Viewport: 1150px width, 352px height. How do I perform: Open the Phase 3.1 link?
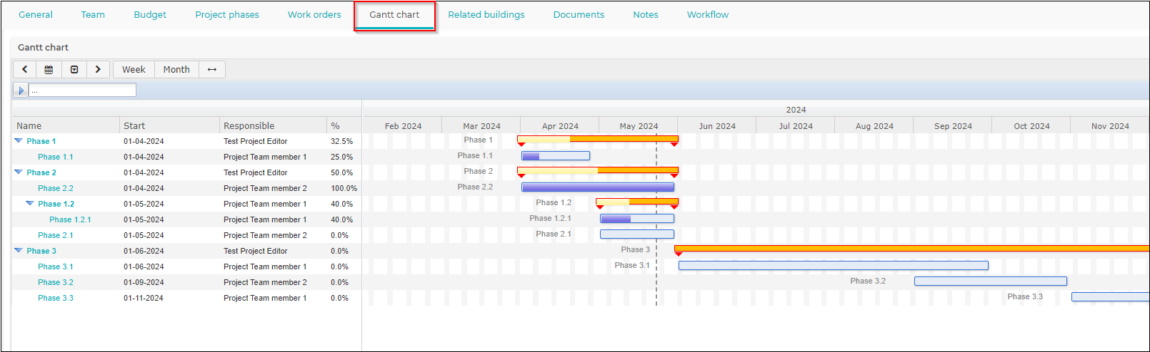tap(56, 266)
